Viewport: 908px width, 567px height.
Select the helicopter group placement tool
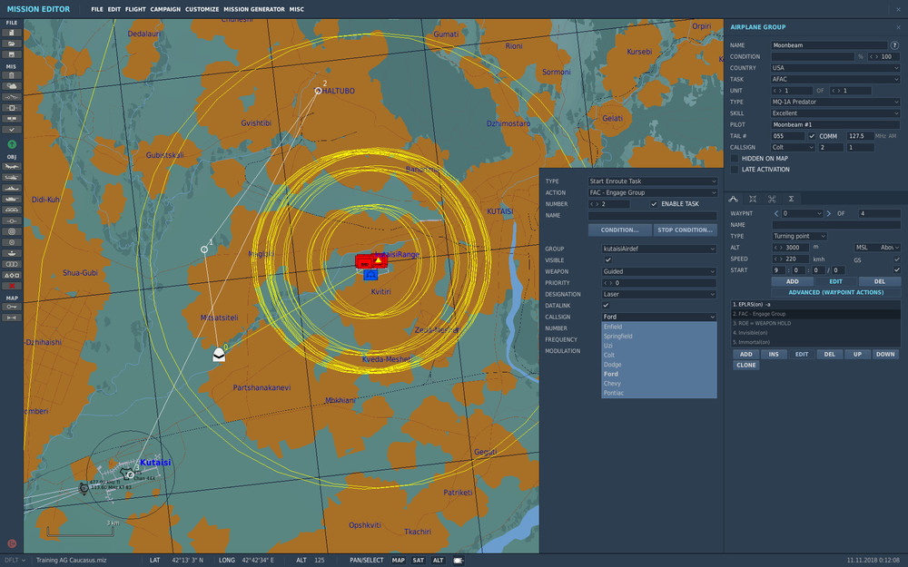point(12,178)
